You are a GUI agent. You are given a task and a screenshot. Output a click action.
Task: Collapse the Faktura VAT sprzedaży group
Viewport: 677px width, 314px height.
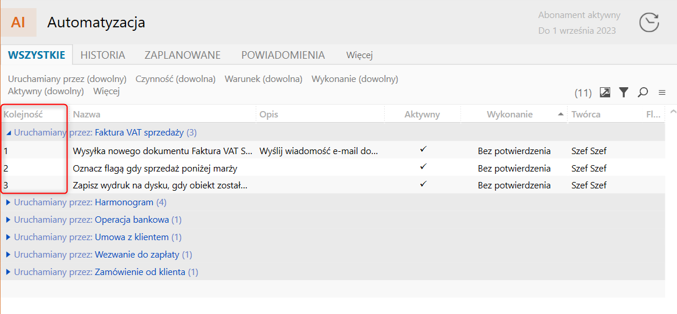point(9,133)
